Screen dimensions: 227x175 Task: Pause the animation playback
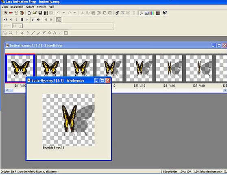(x=22, y=20)
